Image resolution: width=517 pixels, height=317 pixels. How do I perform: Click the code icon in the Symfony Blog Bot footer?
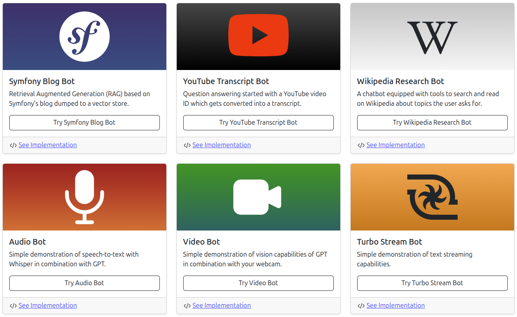click(13, 145)
